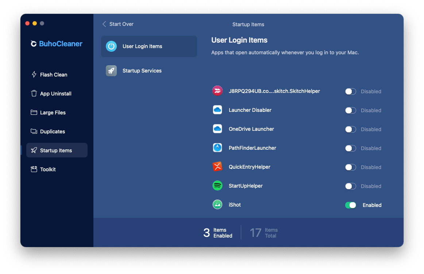Click the iShot item name
This screenshot has height=274, width=424.
tap(235, 205)
